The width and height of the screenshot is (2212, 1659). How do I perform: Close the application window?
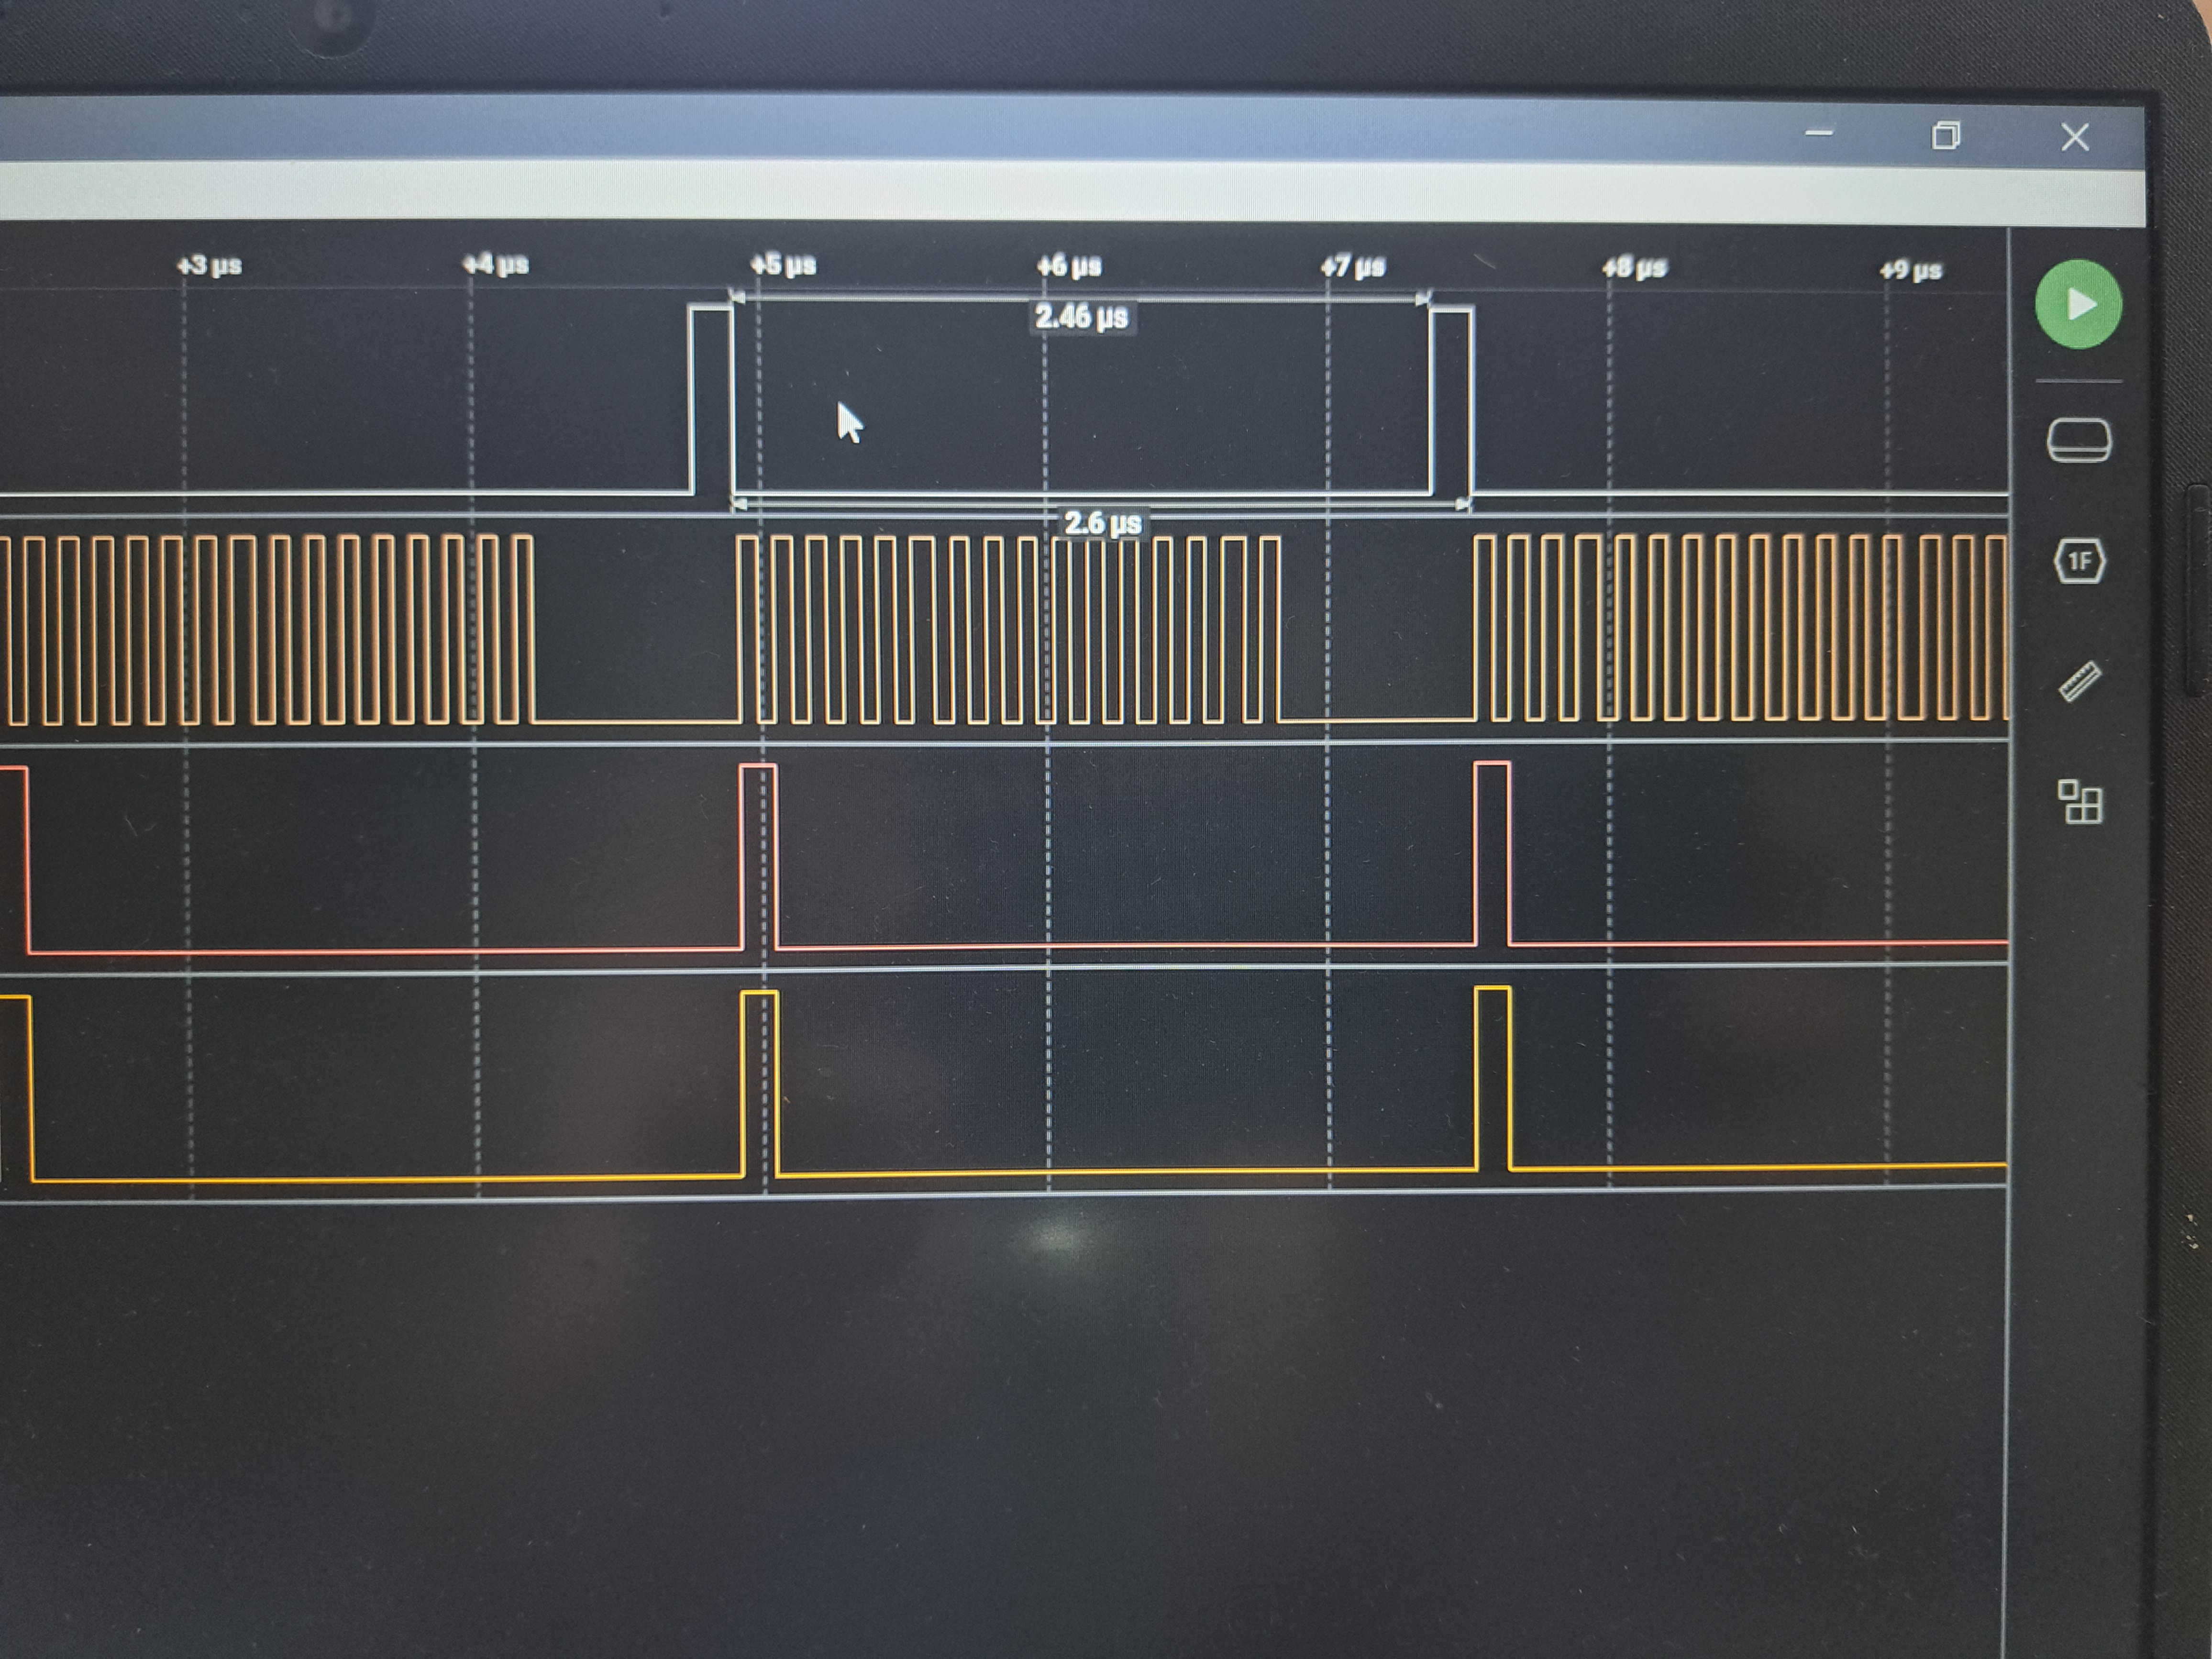click(x=2075, y=137)
